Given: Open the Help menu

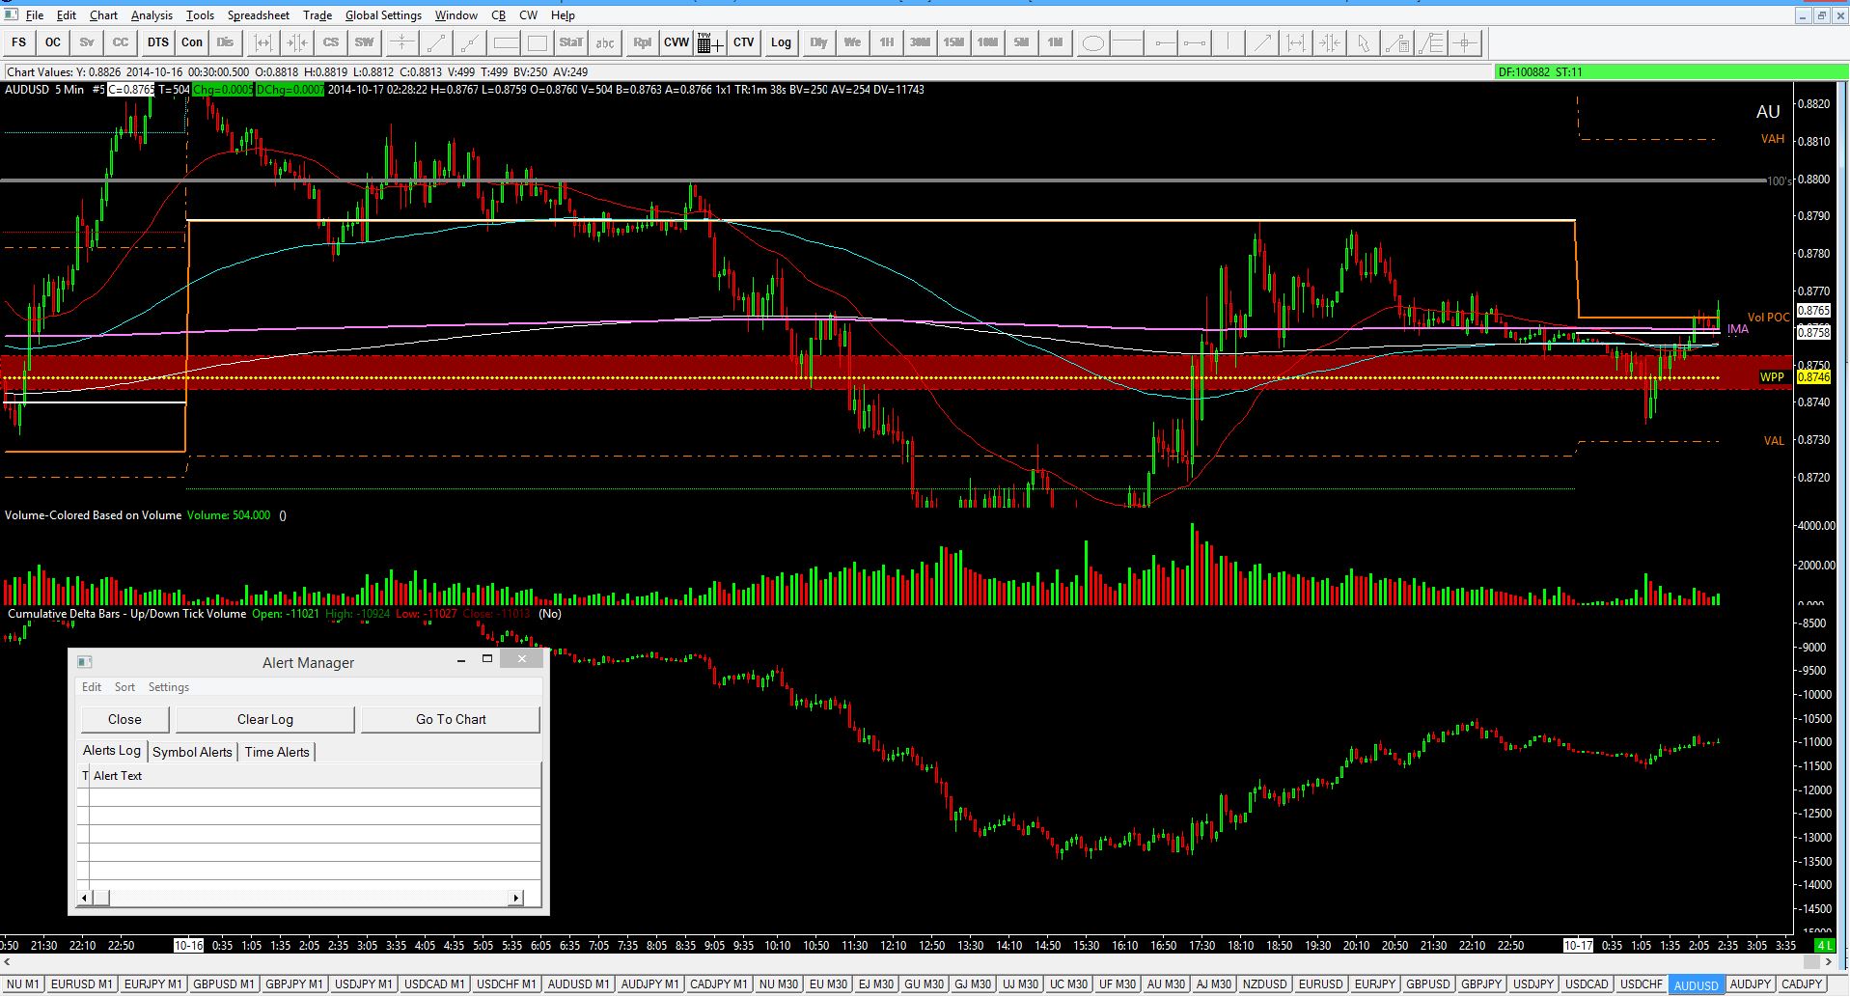Looking at the screenshot, I should pos(563,15).
